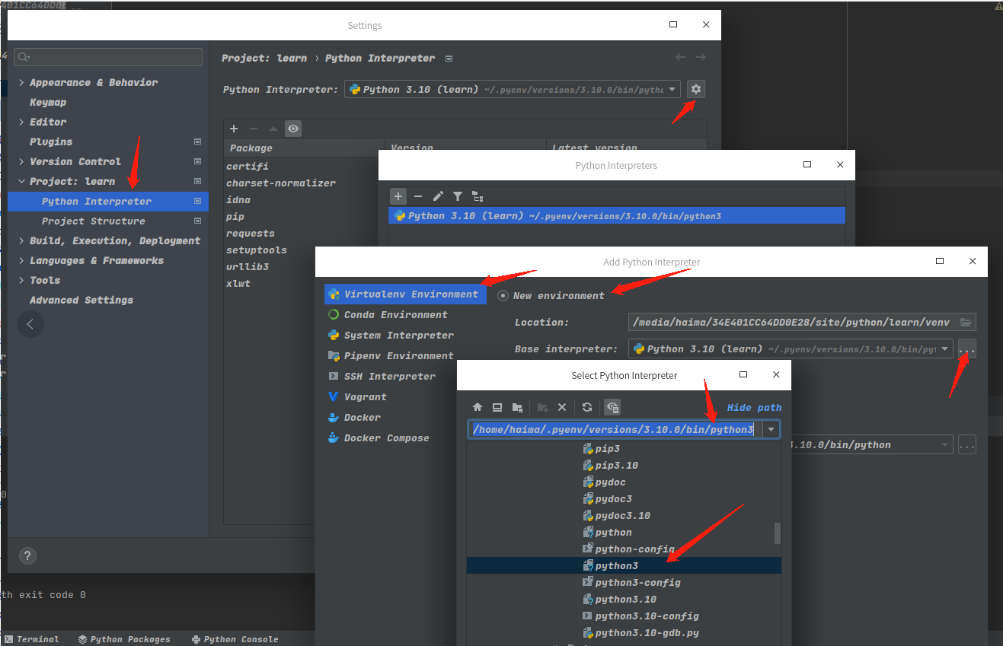The image size is (1003, 646).
Task: Add a package with the plus icon in Settings
Action: point(234,129)
